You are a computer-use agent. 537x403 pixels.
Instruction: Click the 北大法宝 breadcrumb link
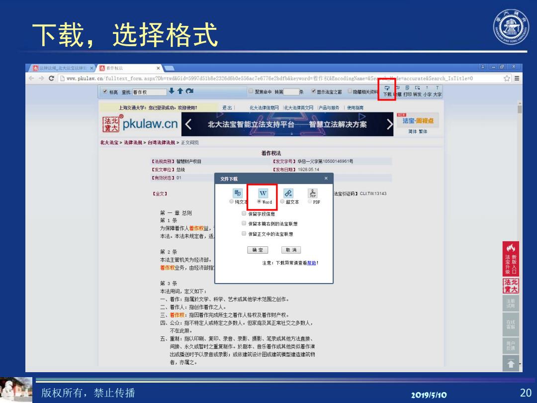click(x=109, y=143)
